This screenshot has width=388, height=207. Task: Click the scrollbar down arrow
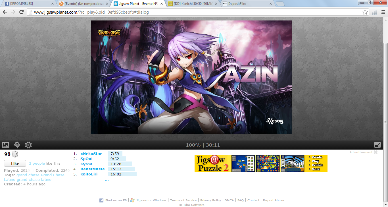[385, 204]
